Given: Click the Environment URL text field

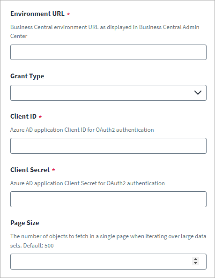Looking at the screenshot, I should point(108,53).
